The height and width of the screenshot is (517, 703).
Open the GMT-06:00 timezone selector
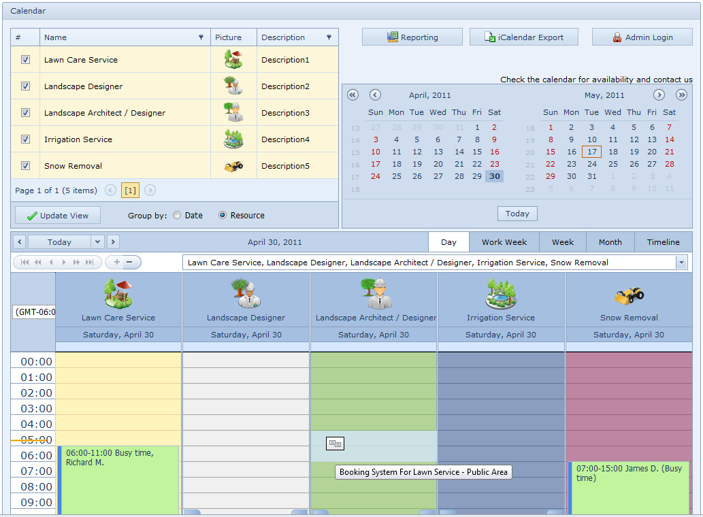coord(33,313)
